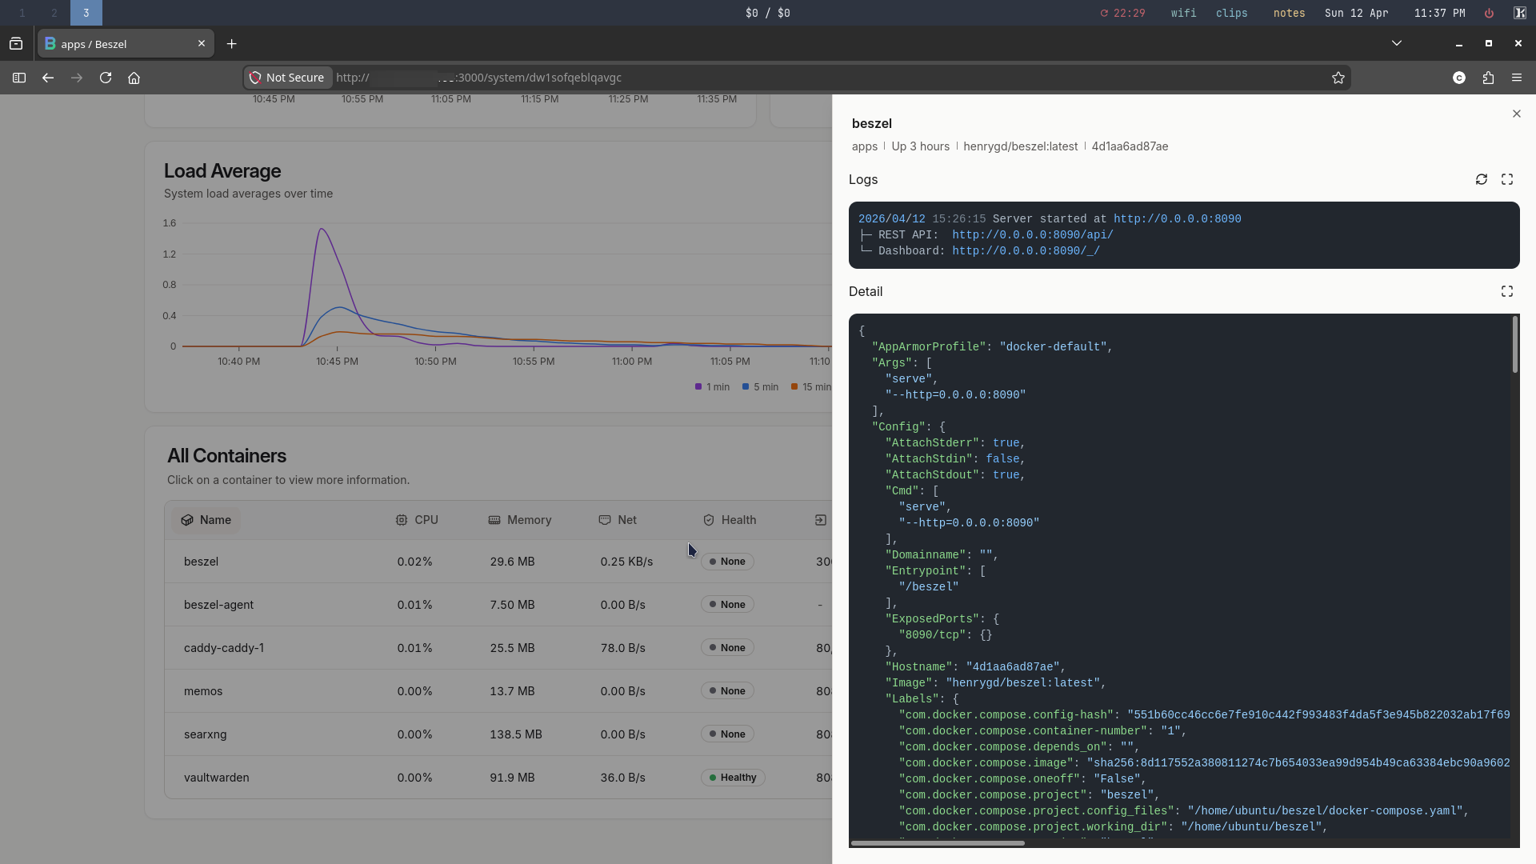
Task: Sort containers by Health column
Action: (730, 520)
